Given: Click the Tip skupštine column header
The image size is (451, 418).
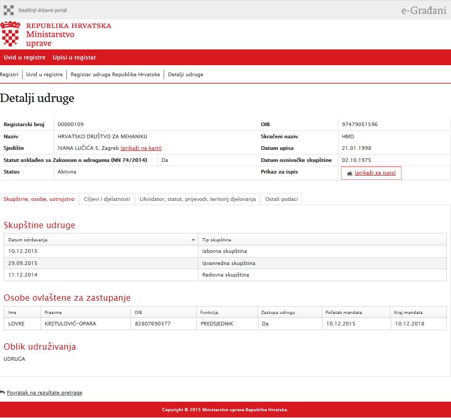Looking at the screenshot, I should click(x=217, y=240).
